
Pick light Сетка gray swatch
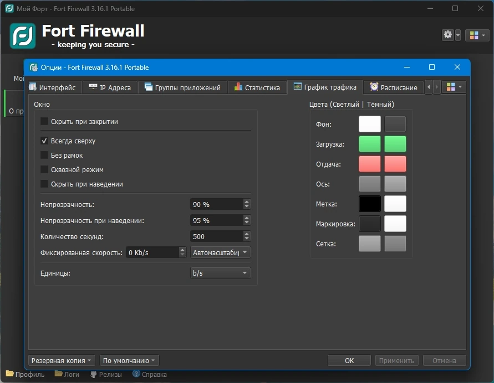(x=370, y=244)
